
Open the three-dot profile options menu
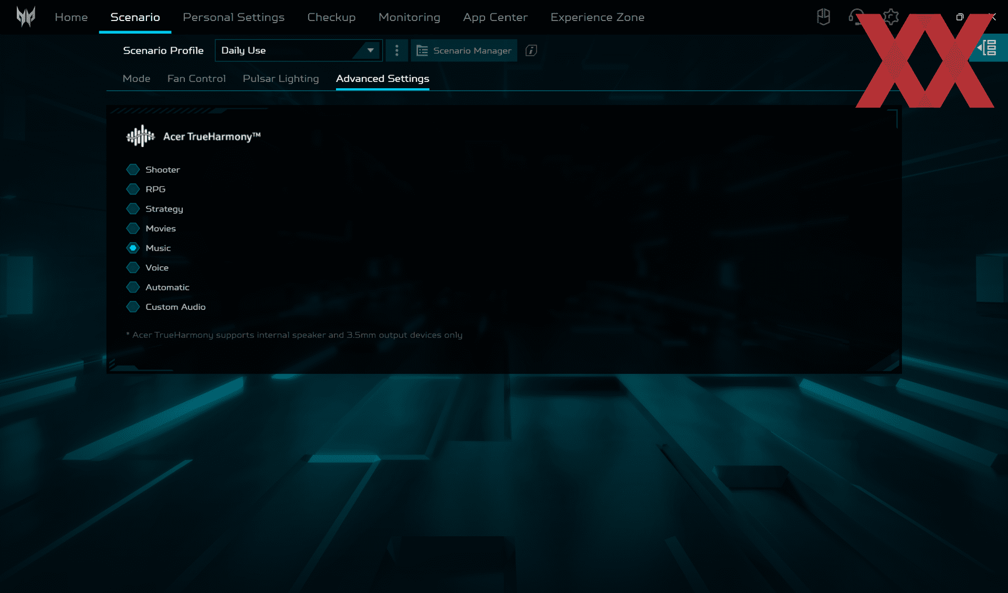tap(396, 50)
